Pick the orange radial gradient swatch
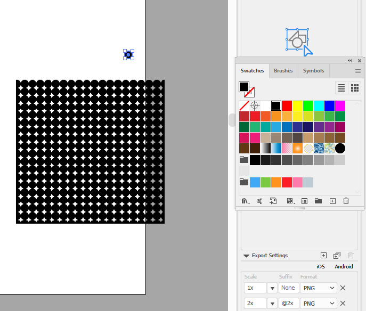366x311 pixels. click(298, 149)
